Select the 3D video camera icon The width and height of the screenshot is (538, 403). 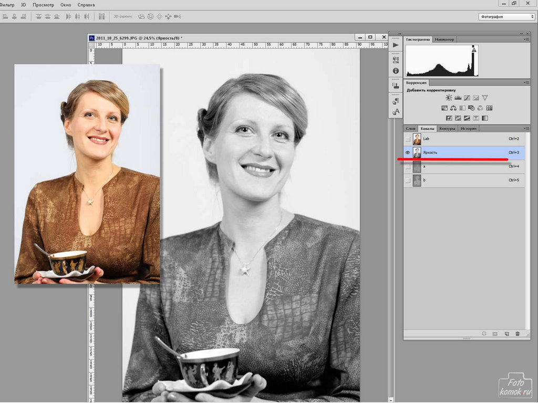point(177,16)
